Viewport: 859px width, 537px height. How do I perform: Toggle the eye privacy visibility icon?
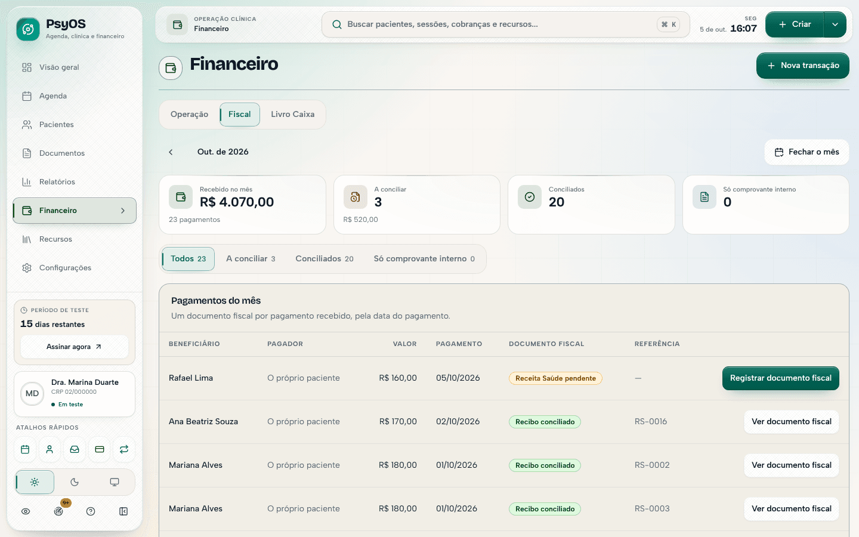26,511
